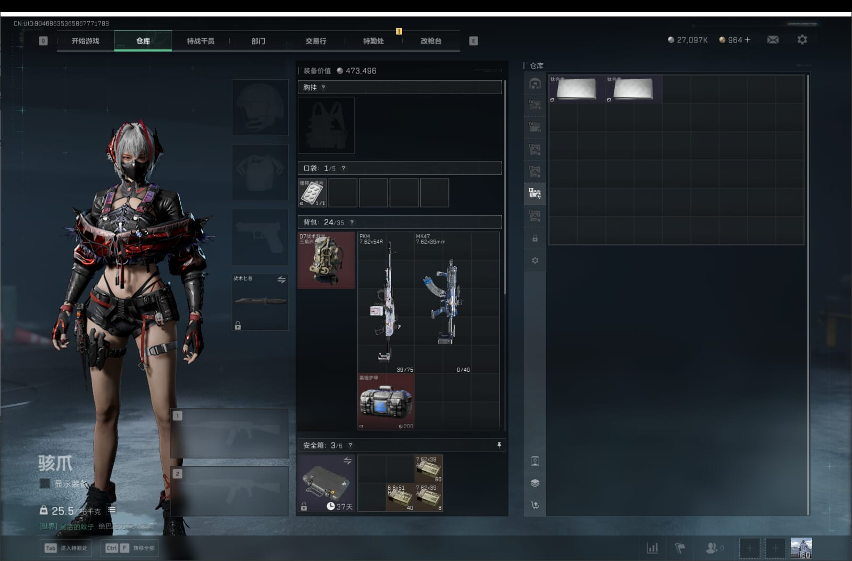This screenshot has width=852, height=561.
Task: Select the MK47 rifle in backpack
Action: pos(442,302)
